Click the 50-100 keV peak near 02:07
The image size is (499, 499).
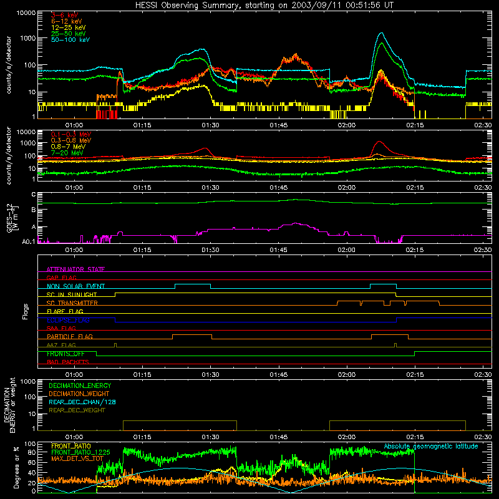point(381,33)
